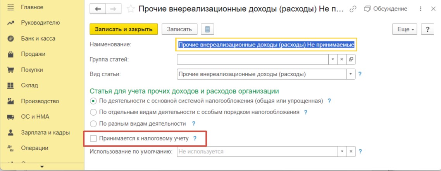Add form to favorites star
The width and height of the screenshot is (441, 171).
pos(131,9)
